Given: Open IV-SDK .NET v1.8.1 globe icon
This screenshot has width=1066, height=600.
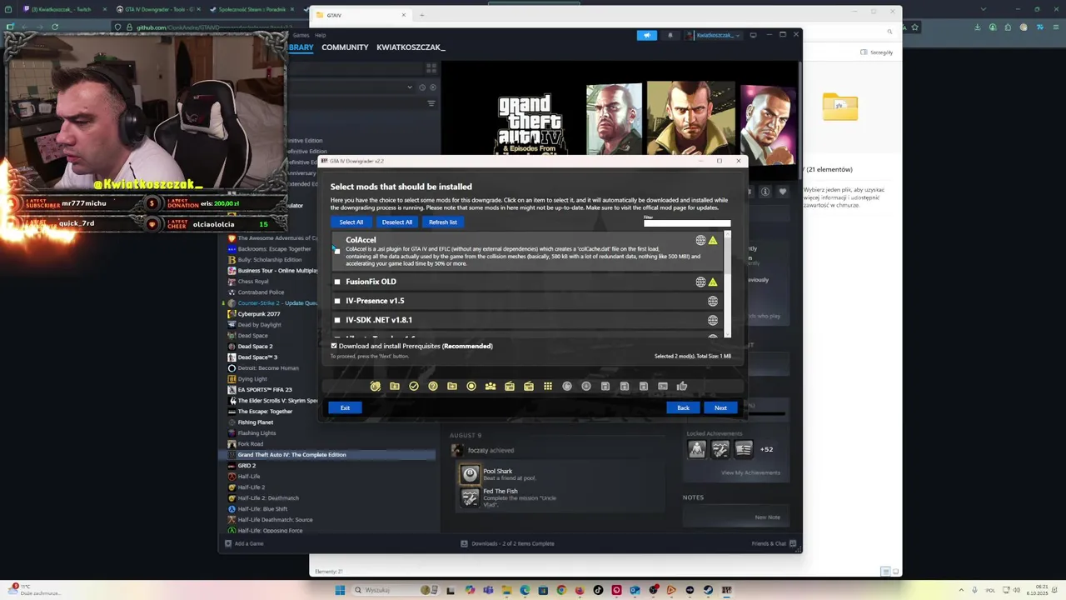Looking at the screenshot, I should [x=713, y=320].
